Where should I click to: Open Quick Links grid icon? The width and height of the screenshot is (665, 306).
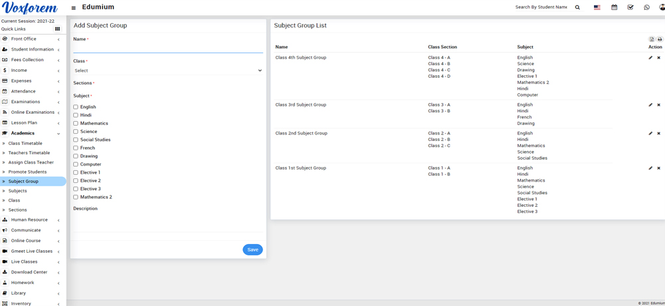click(58, 29)
